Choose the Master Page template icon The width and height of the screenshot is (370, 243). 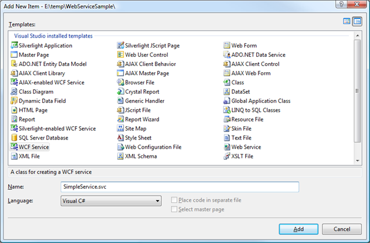14,54
